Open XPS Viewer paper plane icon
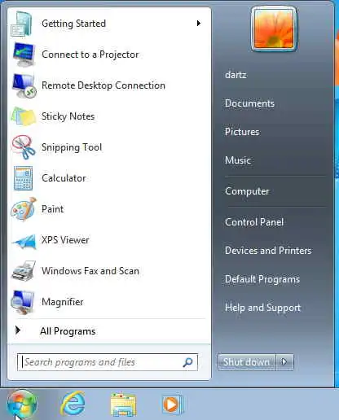 pos(24,241)
